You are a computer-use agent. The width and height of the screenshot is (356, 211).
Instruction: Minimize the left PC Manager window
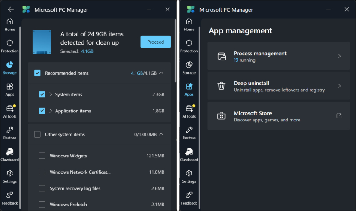pyautogui.click(x=149, y=9)
